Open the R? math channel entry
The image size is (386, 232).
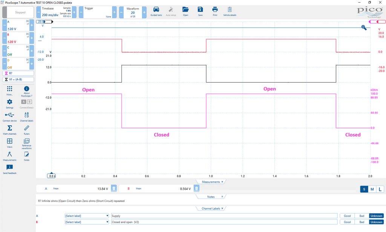pyautogui.click(x=18, y=73)
